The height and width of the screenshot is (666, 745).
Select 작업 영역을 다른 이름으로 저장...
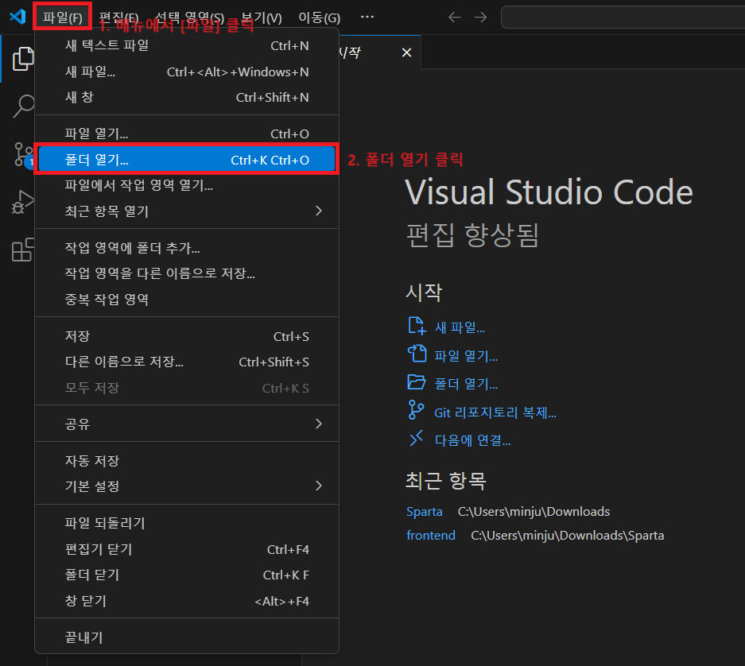(187, 273)
